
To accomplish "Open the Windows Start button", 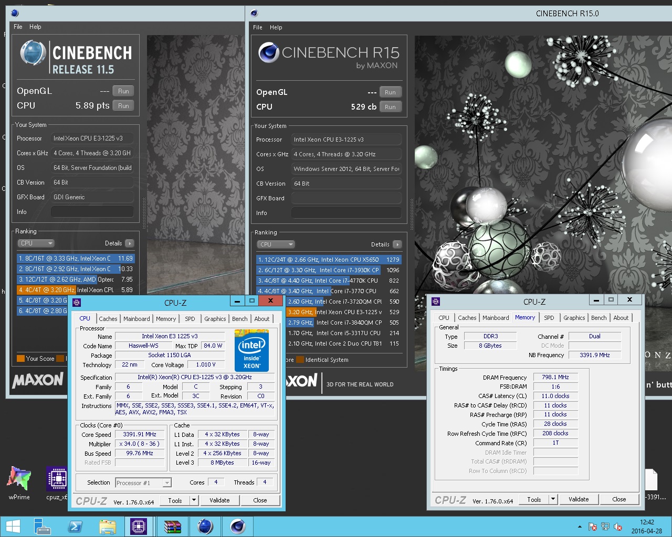I will tap(13, 526).
